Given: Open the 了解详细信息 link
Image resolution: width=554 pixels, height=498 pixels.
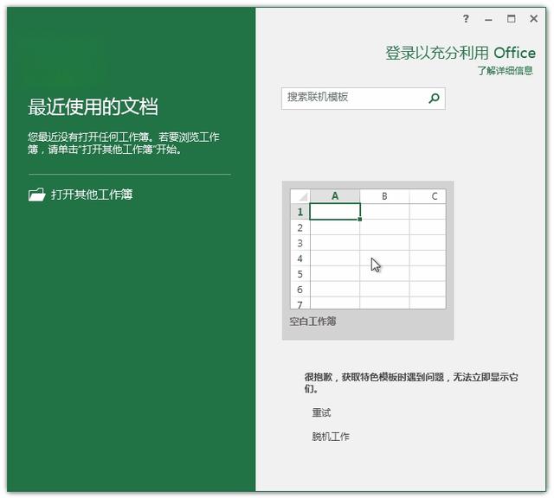Looking at the screenshot, I should pyautogui.click(x=505, y=71).
